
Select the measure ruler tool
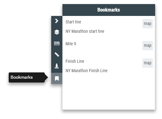pyautogui.click(x=57, y=54)
